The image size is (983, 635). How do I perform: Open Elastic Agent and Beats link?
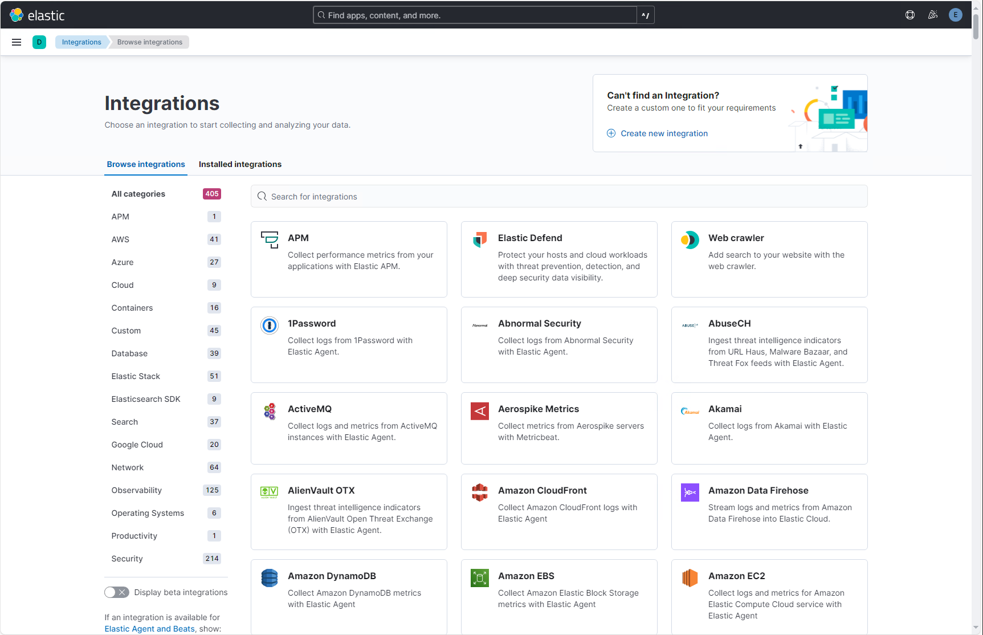tap(149, 629)
